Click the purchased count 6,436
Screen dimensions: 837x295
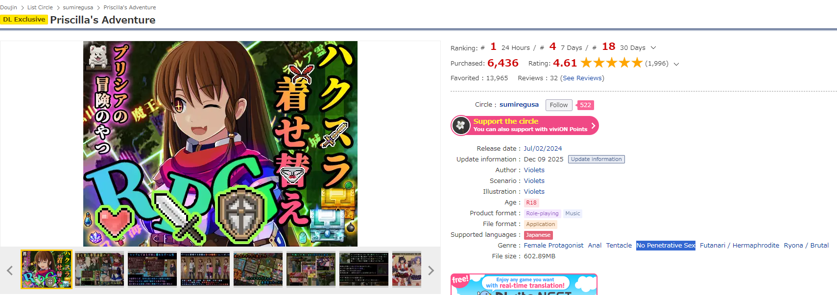tap(503, 63)
